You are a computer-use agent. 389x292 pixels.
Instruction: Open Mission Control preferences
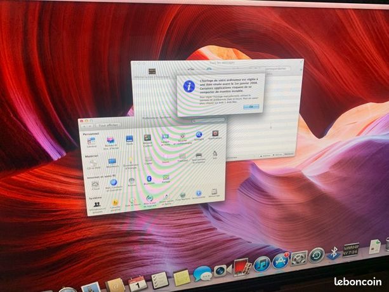(x=147, y=140)
